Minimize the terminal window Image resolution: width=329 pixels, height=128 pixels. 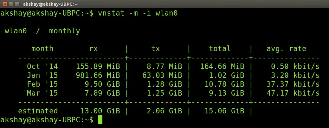click(10, 4)
